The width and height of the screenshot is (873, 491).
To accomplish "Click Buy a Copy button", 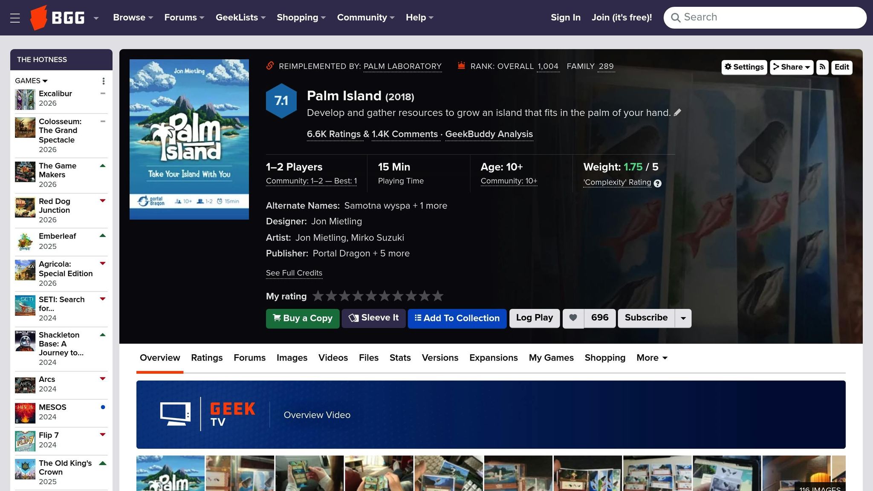I will pyautogui.click(x=303, y=318).
